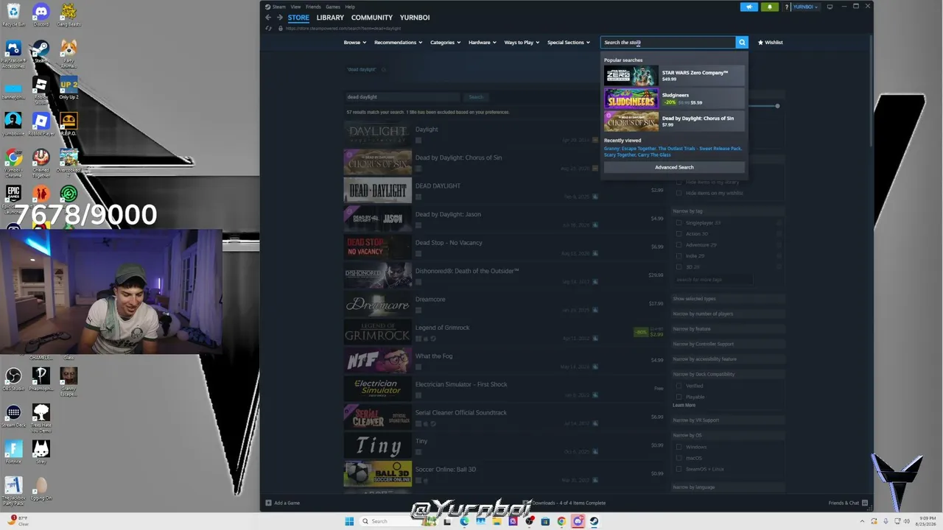Screen dimensions: 943x530
Task: Launch Stream Deck from the desktop
Action: coord(13,415)
